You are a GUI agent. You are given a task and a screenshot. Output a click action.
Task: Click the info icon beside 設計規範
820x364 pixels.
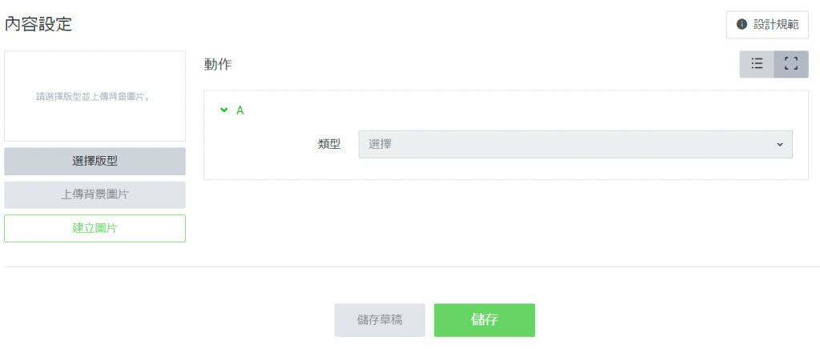742,25
